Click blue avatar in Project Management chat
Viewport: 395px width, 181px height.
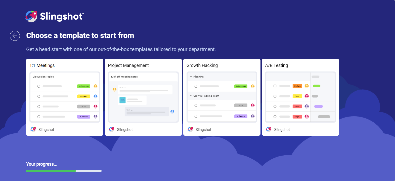point(172,112)
